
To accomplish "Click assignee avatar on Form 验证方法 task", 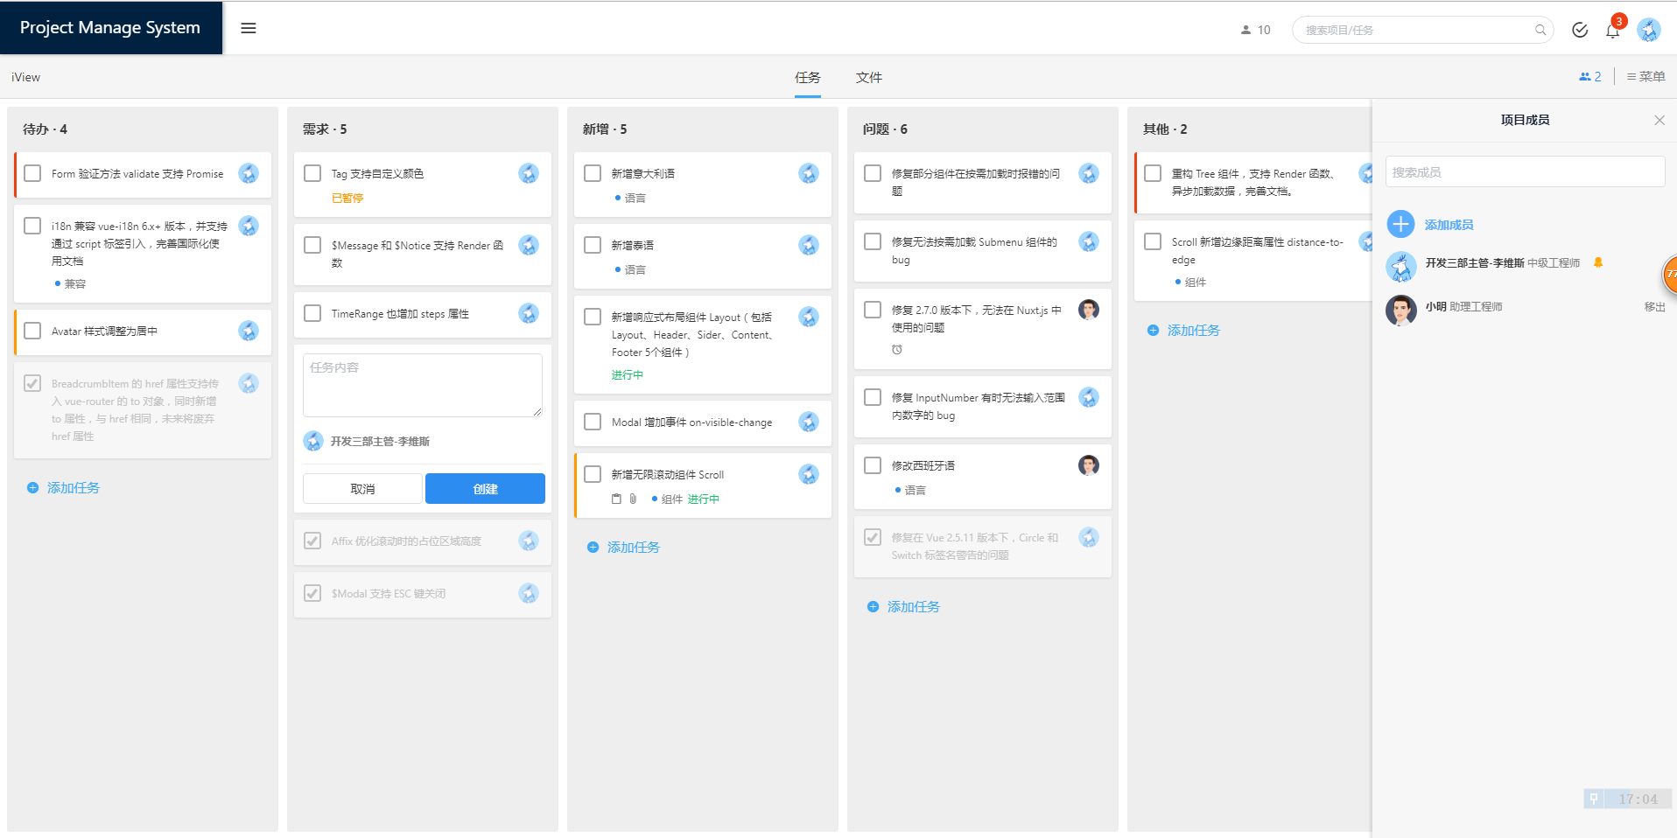I will 249,173.
